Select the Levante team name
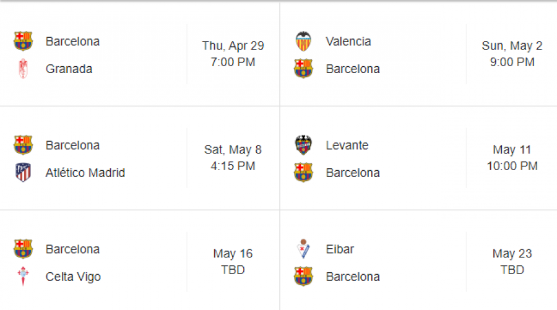The image size is (557, 310). tap(347, 145)
